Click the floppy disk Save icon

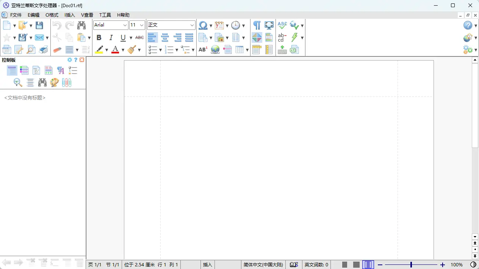pos(39,25)
